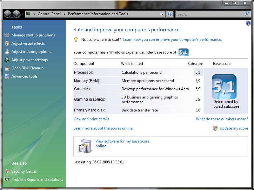
Task: Open recent pages dropdown beside Forward button
Action: tap(23, 14)
